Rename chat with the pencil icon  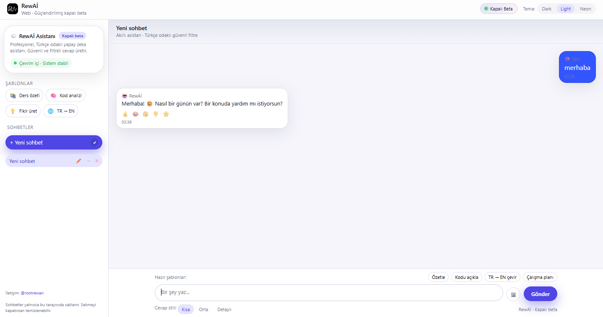coord(78,161)
